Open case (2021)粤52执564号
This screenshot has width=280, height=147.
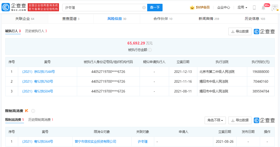point(38,142)
